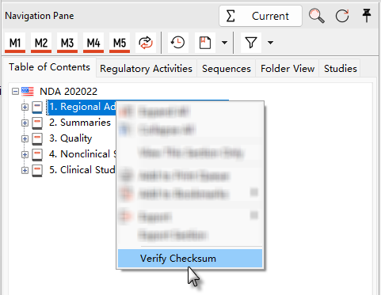Open the Studies tab
Image resolution: width=381 pixels, height=295 pixels.
[x=341, y=69]
